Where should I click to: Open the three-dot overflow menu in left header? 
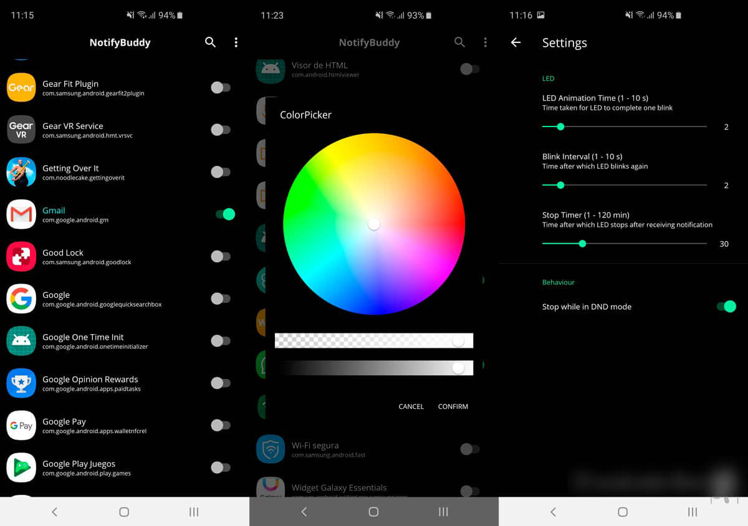[x=236, y=42]
